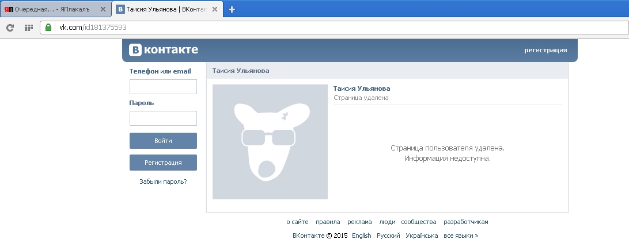Click the Войти login button
The width and height of the screenshot is (629, 247).
[x=163, y=141]
